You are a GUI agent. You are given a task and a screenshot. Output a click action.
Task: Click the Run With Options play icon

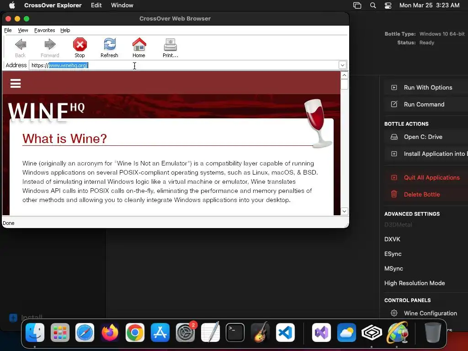click(x=394, y=87)
